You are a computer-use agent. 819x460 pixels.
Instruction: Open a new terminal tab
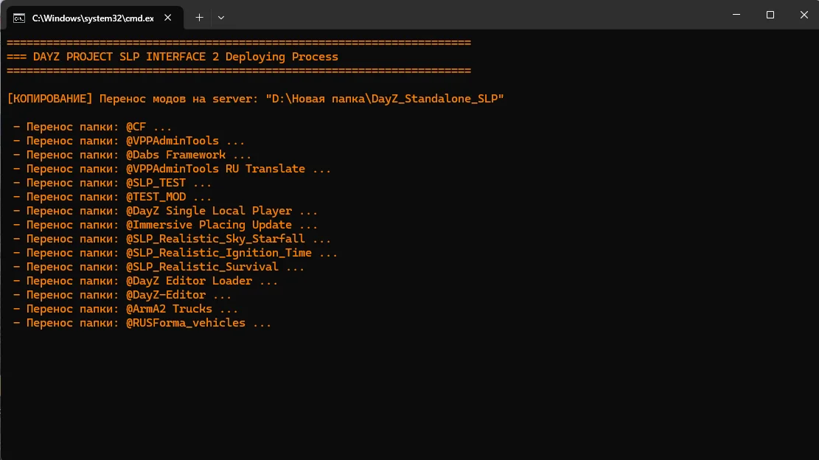click(199, 18)
